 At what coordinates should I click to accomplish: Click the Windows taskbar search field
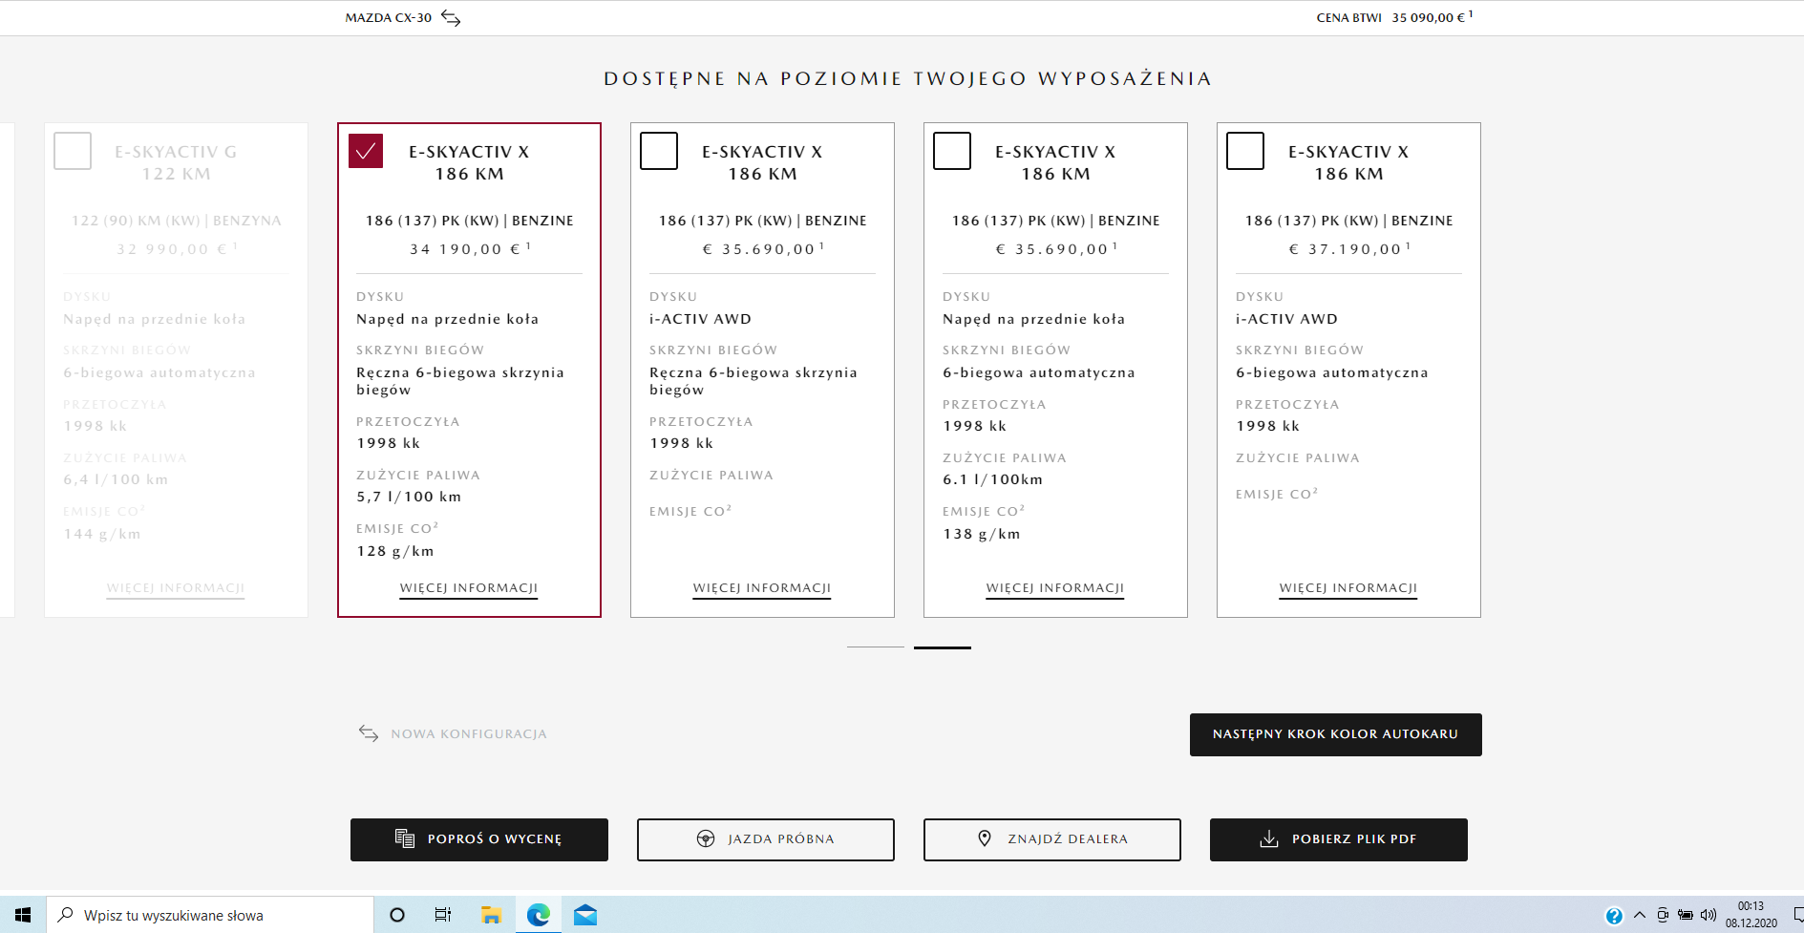pos(210,915)
